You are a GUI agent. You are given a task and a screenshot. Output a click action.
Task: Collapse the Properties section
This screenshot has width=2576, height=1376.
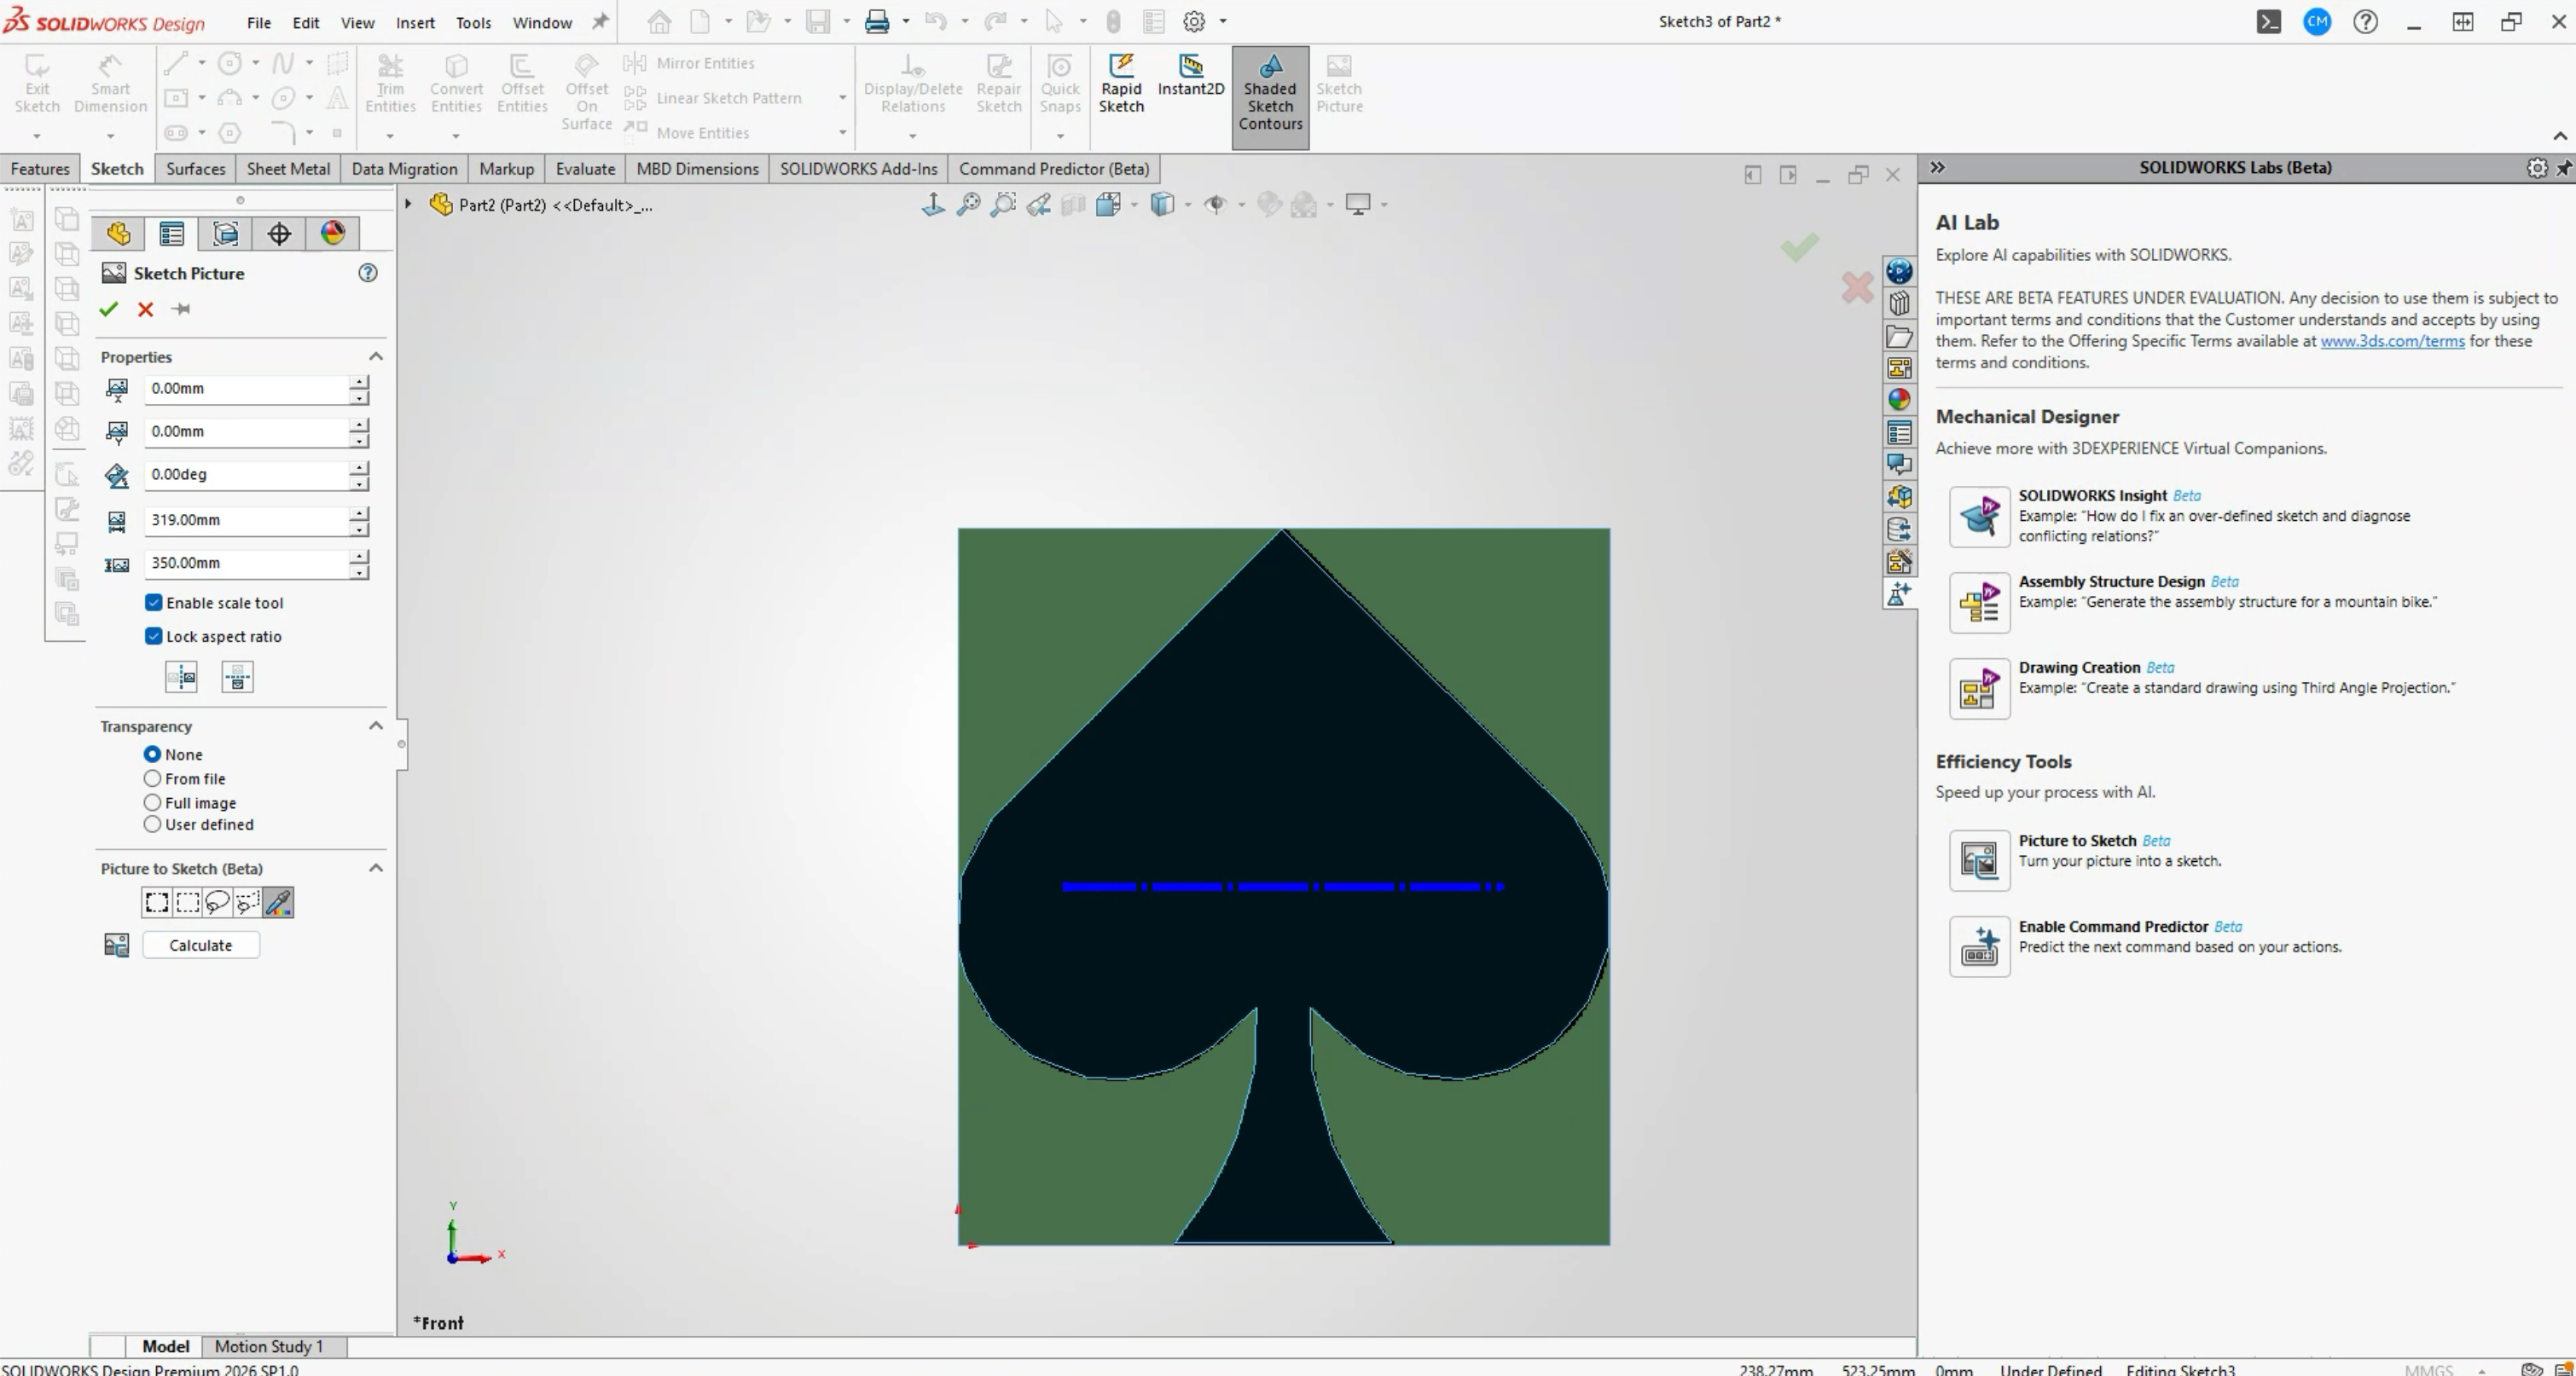[x=376, y=356]
